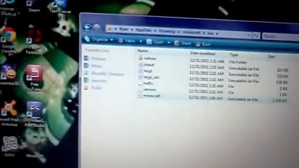Click the Roaming breadcrumb in address bar
This screenshot has height=168, width=299.
[167, 31]
